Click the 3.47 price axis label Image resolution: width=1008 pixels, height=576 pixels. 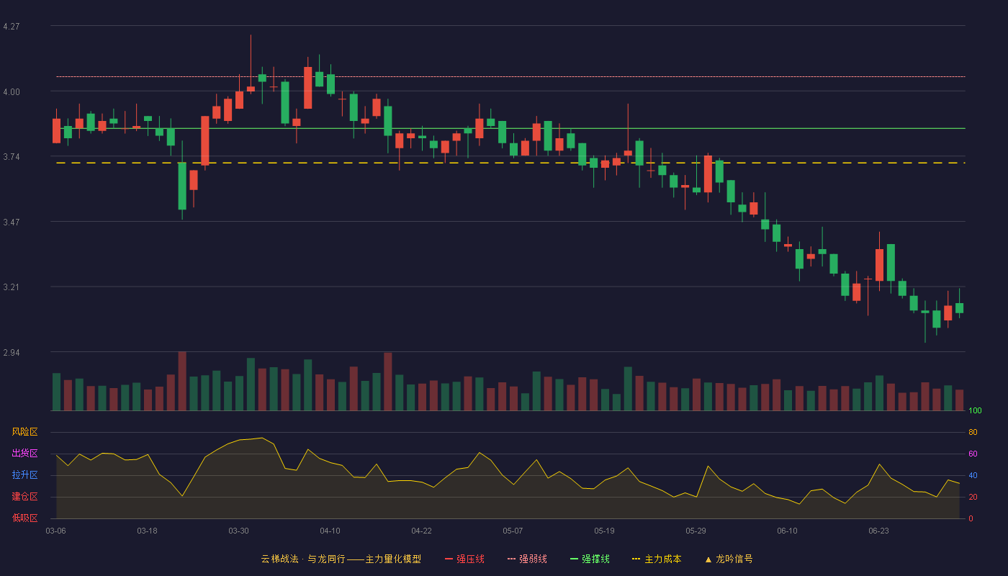(x=12, y=222)
